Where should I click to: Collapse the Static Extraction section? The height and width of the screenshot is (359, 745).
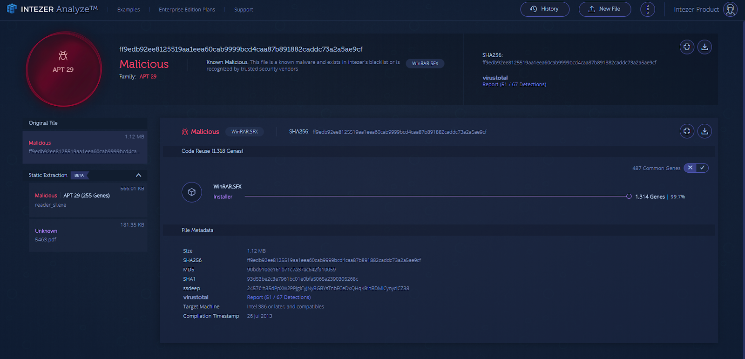click(x=138, y=175)
